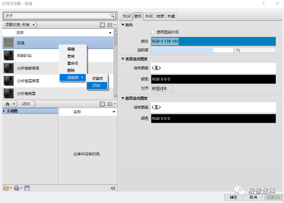Adjust the 透明度 slider bar
284x203 pixels.
pyautogui.click(x=192, y=50)
